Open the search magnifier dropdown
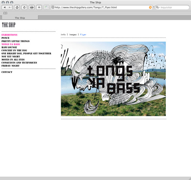This screenshot has width=191, height=180. (158, 8)
